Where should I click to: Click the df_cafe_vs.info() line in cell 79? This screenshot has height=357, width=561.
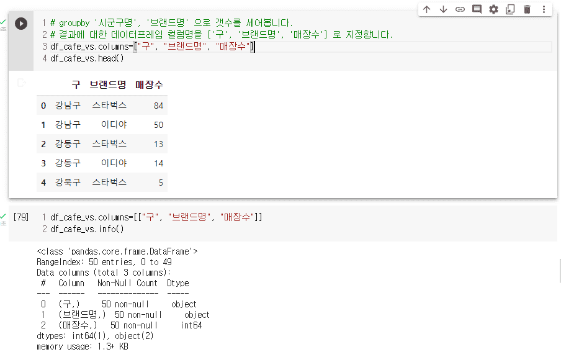(87, 229)
